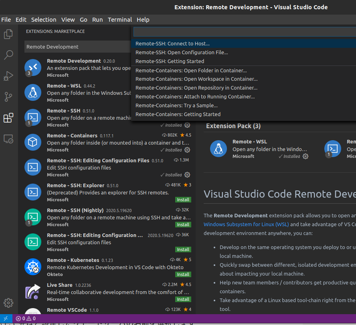Open the File menu
This screenshot has width=356, height=325.
6,20
